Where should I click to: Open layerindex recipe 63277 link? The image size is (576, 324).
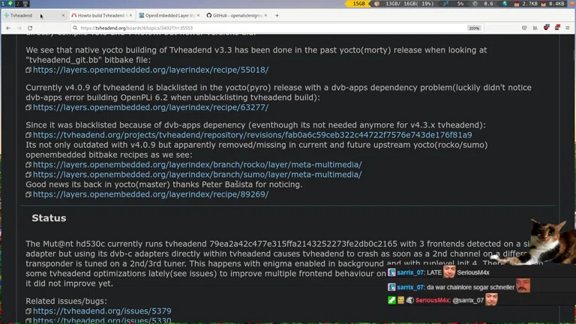[x=150, y=107]
